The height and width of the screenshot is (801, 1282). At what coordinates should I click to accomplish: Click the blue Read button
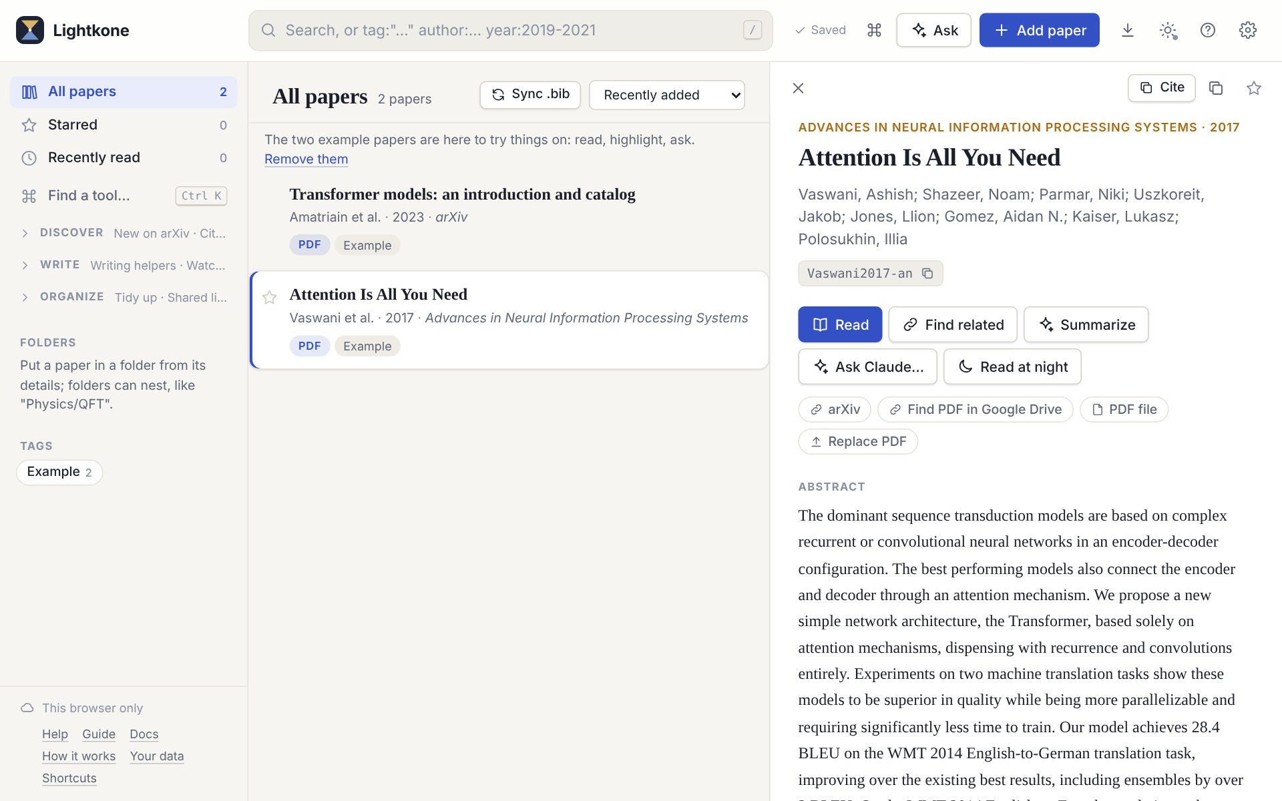pyautogui.click(x=840, y=324)
